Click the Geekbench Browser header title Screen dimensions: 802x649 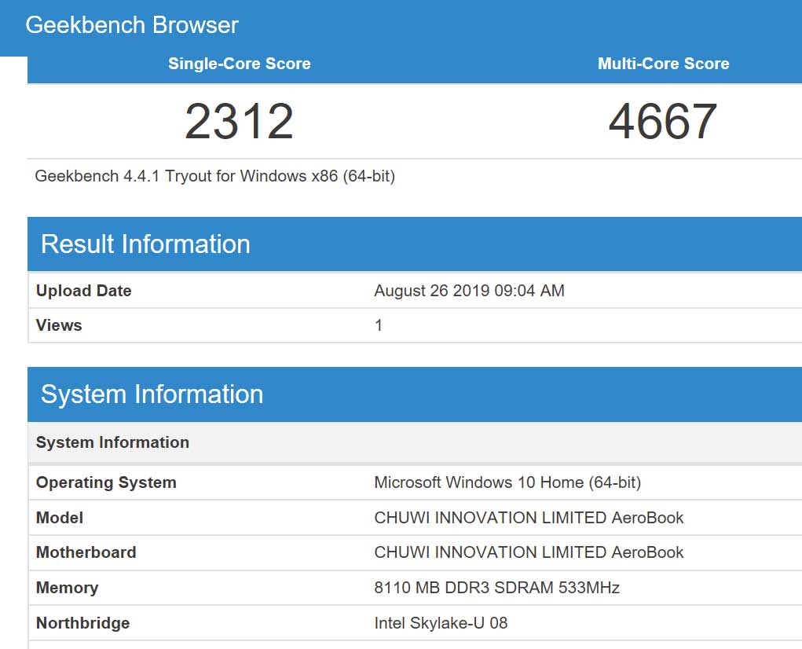point(132,25)
